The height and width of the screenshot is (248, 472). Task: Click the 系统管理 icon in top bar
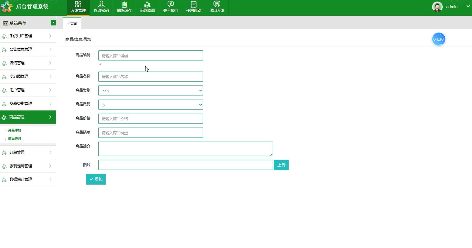(78, 4)
